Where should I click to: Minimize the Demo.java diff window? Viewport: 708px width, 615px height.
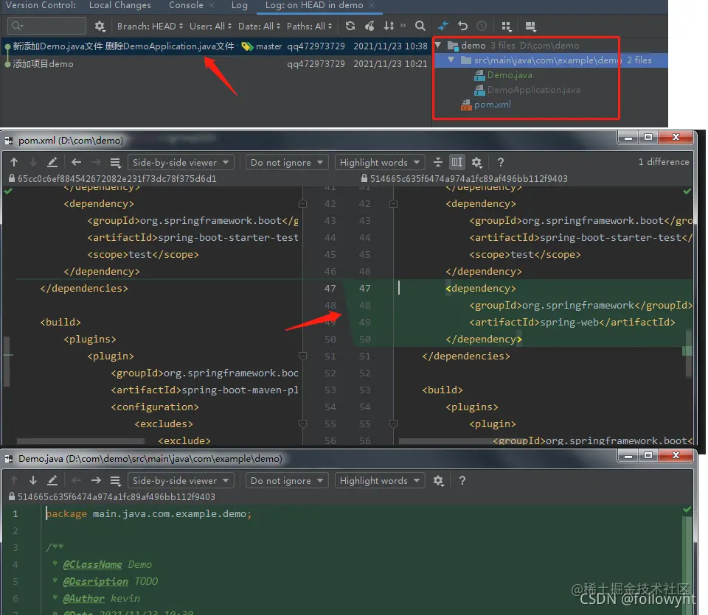point(628,455)
